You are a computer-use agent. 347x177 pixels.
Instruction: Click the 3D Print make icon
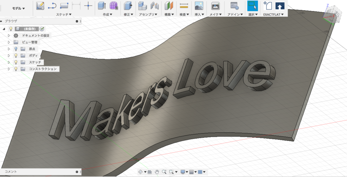[x=215, y=5]
